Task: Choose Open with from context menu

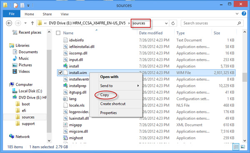Action: click(x=109, y=77)
